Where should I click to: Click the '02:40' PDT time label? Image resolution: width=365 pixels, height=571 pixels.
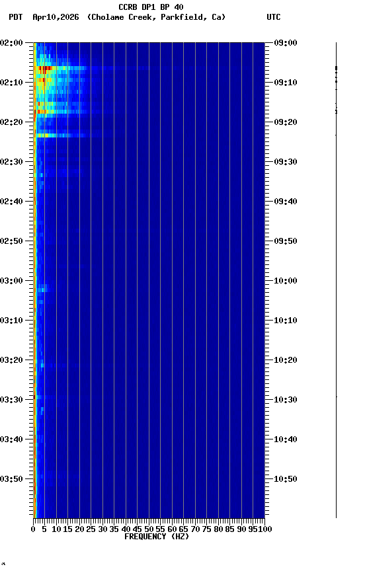[x=11, y=202]
